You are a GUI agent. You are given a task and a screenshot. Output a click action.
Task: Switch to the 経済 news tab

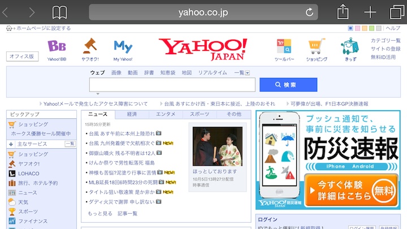(x=132, y=114)
